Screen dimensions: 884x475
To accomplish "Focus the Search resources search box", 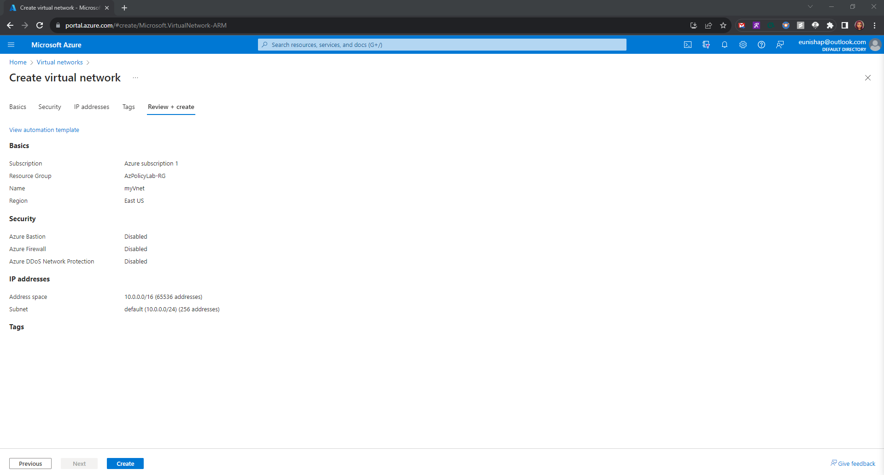I will click(442, 45).
